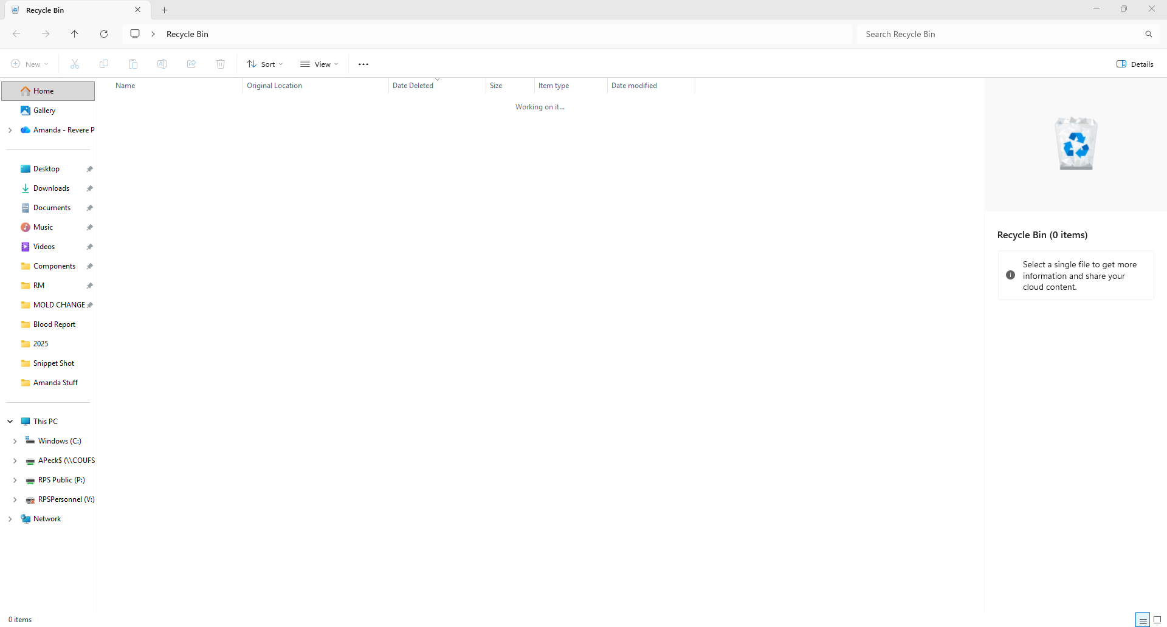Select Downloads in the navigation pane
Image resolution: width=1167 pixels, height=627 pixels.
pos(51,188)
